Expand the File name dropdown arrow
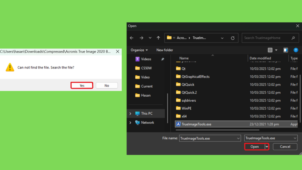Screen dimensions: 302x170 [x=238, y=138]
